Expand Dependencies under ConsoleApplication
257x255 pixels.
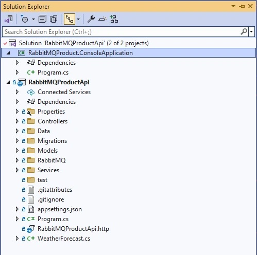pos(17,63)
